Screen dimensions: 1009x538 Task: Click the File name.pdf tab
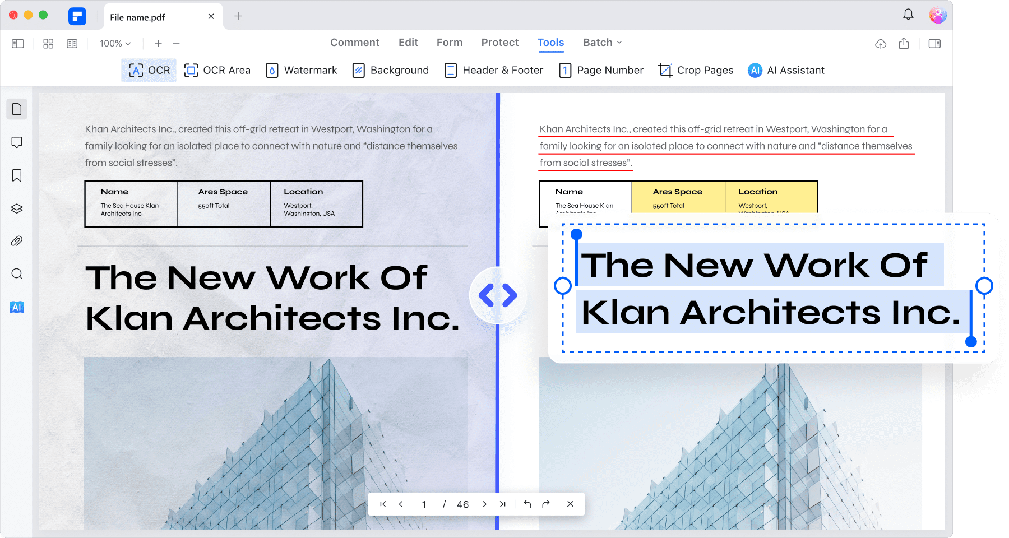(163, 17)
